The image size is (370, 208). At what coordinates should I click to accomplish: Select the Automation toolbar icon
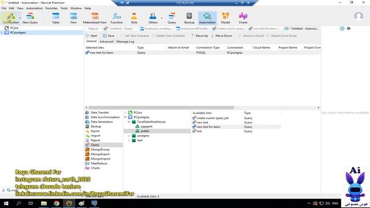tap(207, 18)
